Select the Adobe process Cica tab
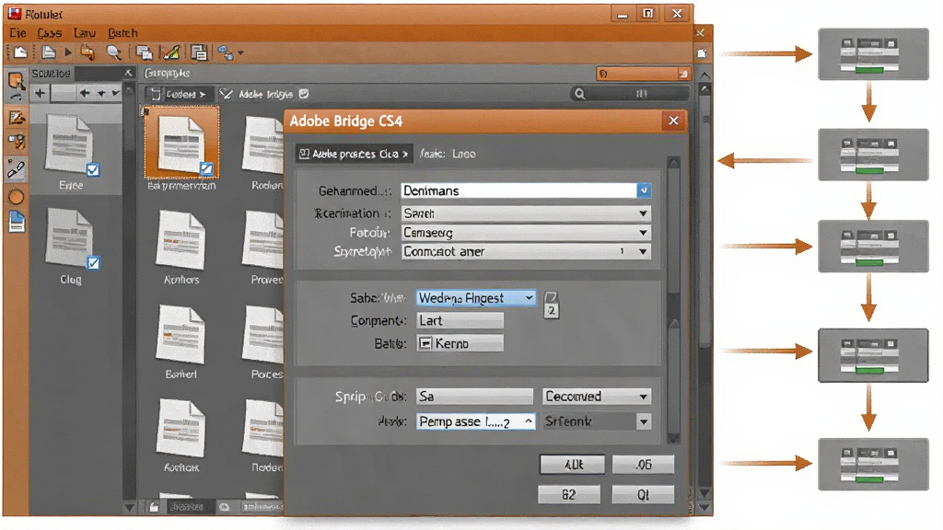This screenshot has width=943, height=530. tap(354, 154)
